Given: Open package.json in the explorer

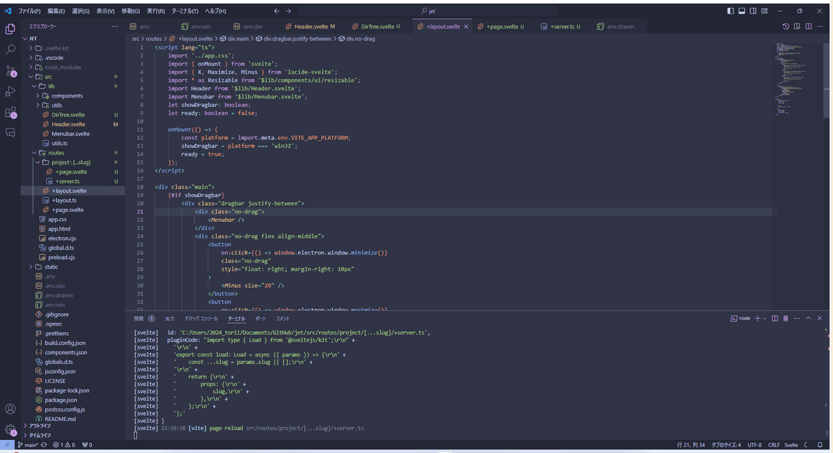Looking at the screenshot, I should pos(61,400).
